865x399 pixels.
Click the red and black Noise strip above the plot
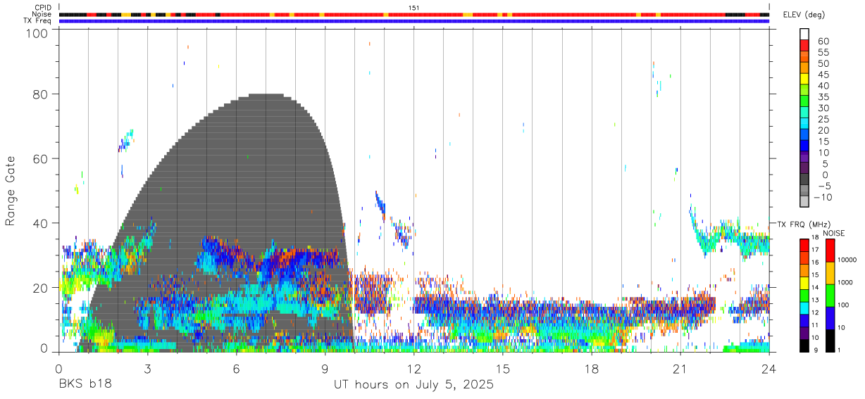[x=413, y=14]
